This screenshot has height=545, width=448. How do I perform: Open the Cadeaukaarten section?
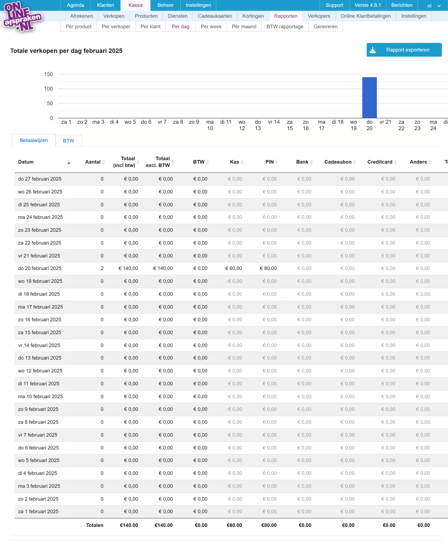215,16
